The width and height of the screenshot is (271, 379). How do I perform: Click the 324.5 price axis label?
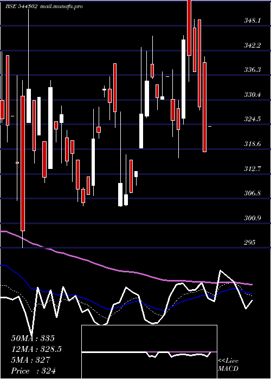tap(253, 120)
